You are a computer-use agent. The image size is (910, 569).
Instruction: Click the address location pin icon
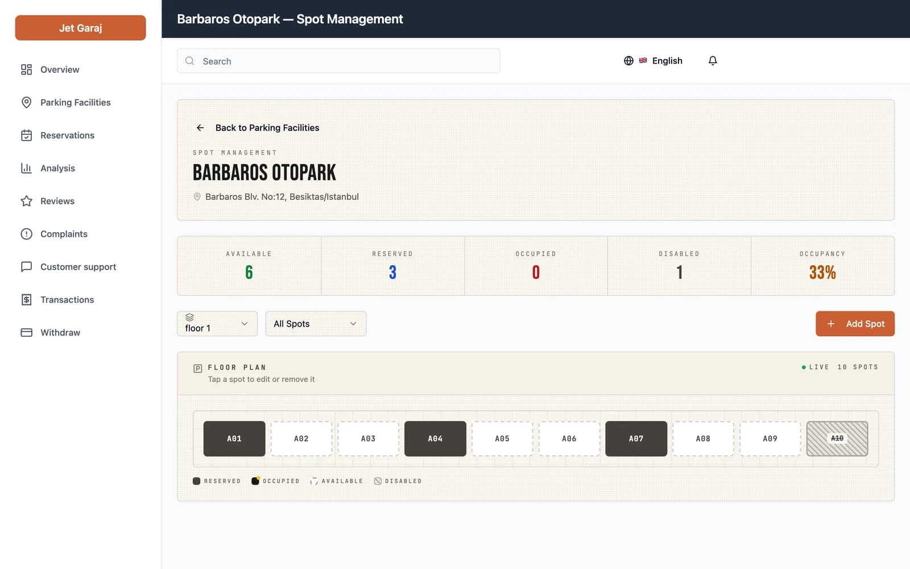(x=197, y=196)
